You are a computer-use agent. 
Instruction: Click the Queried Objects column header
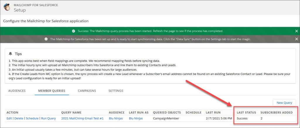pyautogui.click(x=167, y=112)
